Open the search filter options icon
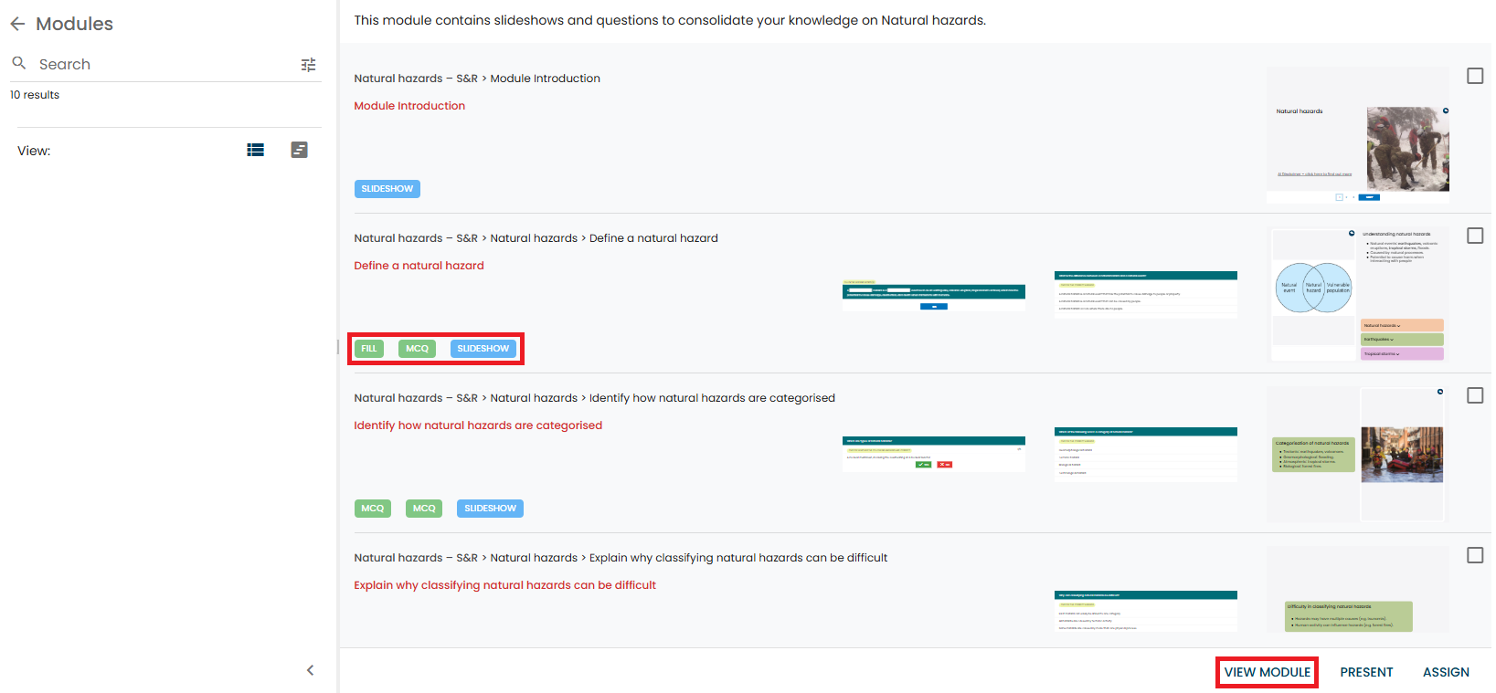The image size is (1496, 693). (308, 65)
